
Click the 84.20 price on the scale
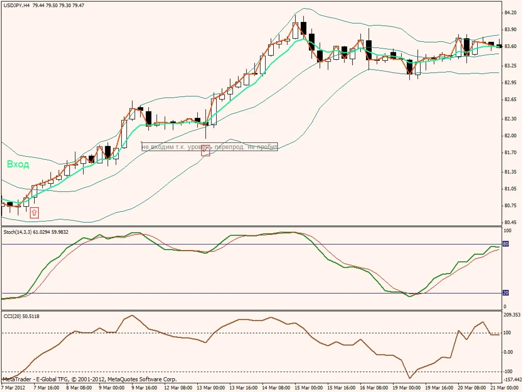coord(510,13)
